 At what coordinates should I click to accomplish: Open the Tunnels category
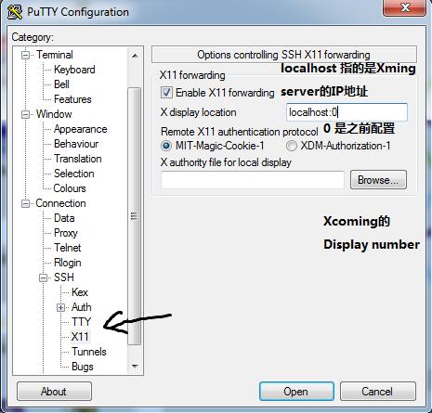pyautogui.click(x=89, y=352)
